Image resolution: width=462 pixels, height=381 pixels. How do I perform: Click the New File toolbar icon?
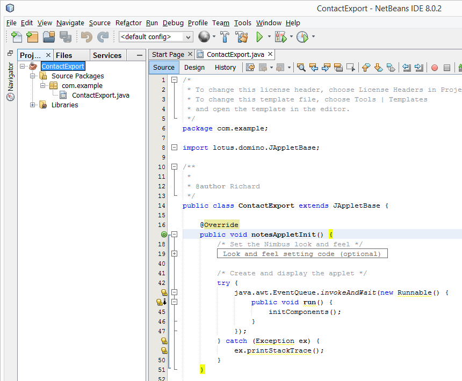[x=17, y=37]
